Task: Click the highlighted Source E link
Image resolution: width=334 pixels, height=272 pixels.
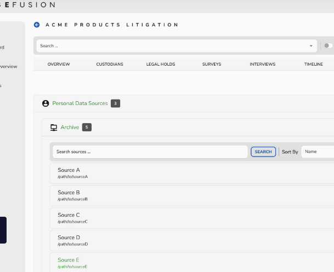Action: (x=69, y=260)
